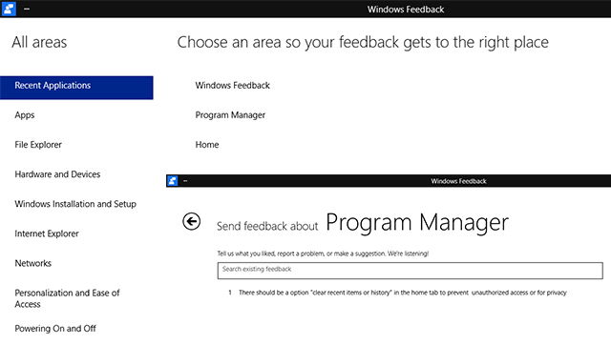
Task: Choose the File Explorer area
Action: click(x=38, y=145)
